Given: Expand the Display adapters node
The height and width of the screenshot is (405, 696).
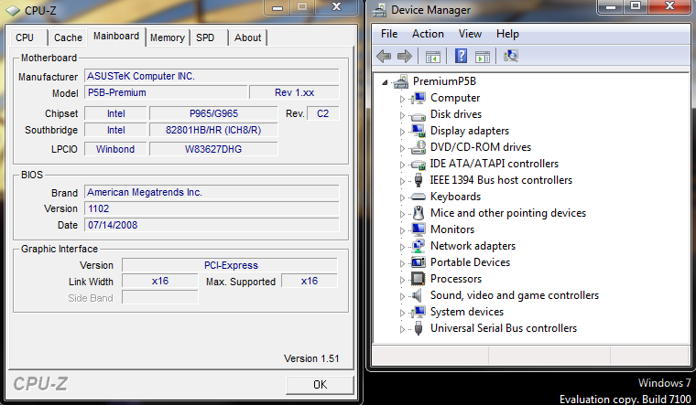Looking at the screenshot, I should coord(402,132).
